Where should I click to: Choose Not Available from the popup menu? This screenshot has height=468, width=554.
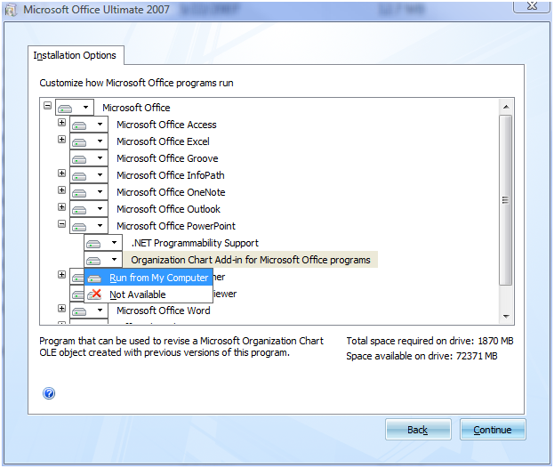(149, 295)
